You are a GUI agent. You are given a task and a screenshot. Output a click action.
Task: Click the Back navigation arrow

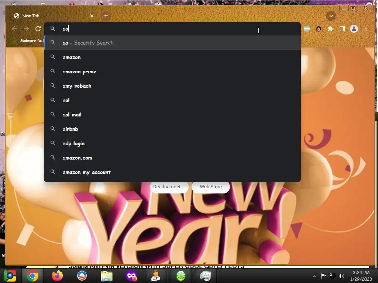[x=14, y=29]
